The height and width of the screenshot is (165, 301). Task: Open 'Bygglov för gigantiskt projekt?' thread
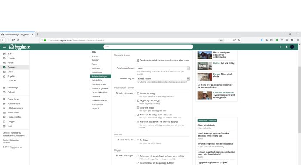(213, 162)
